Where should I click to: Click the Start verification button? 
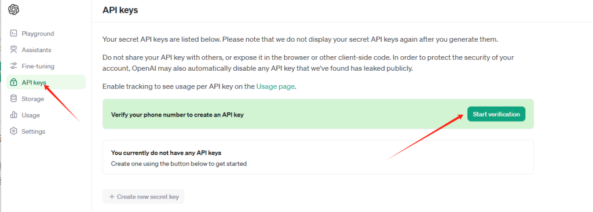496,114
